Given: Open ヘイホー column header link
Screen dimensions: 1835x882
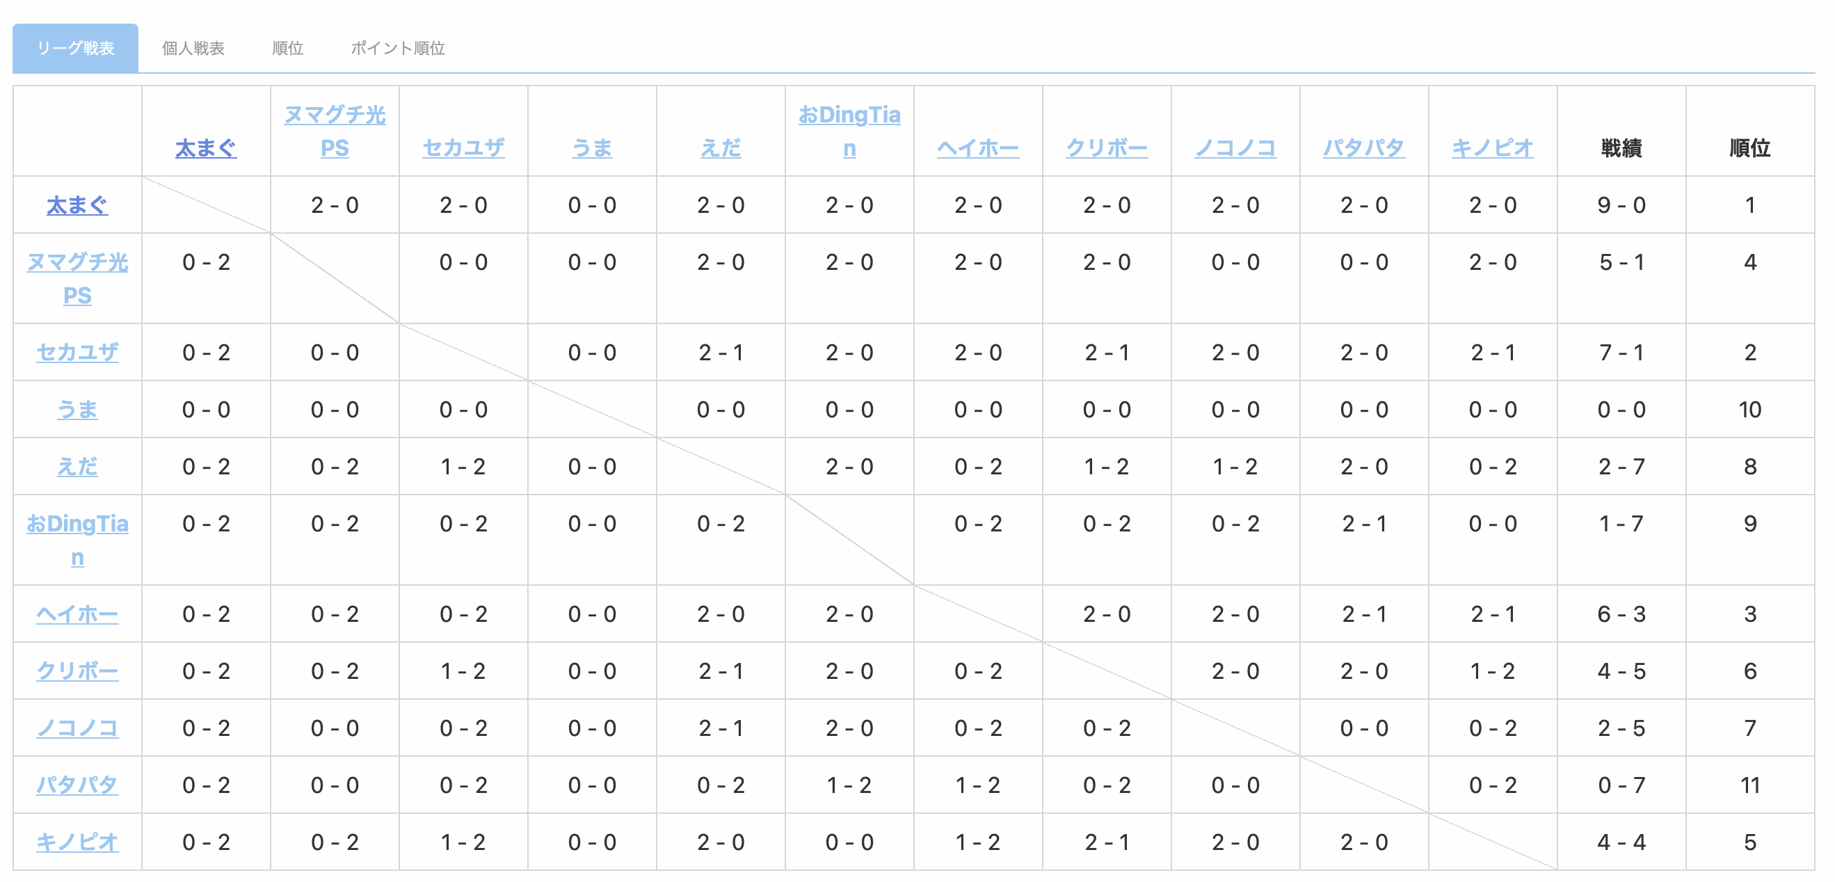Looking at the screenshot, I should pos(978,148).
